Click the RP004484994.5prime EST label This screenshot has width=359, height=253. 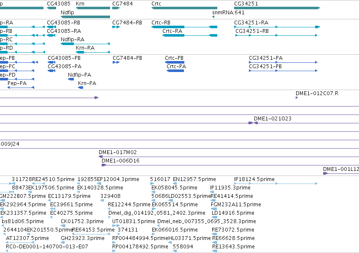[x=140, y=238]
